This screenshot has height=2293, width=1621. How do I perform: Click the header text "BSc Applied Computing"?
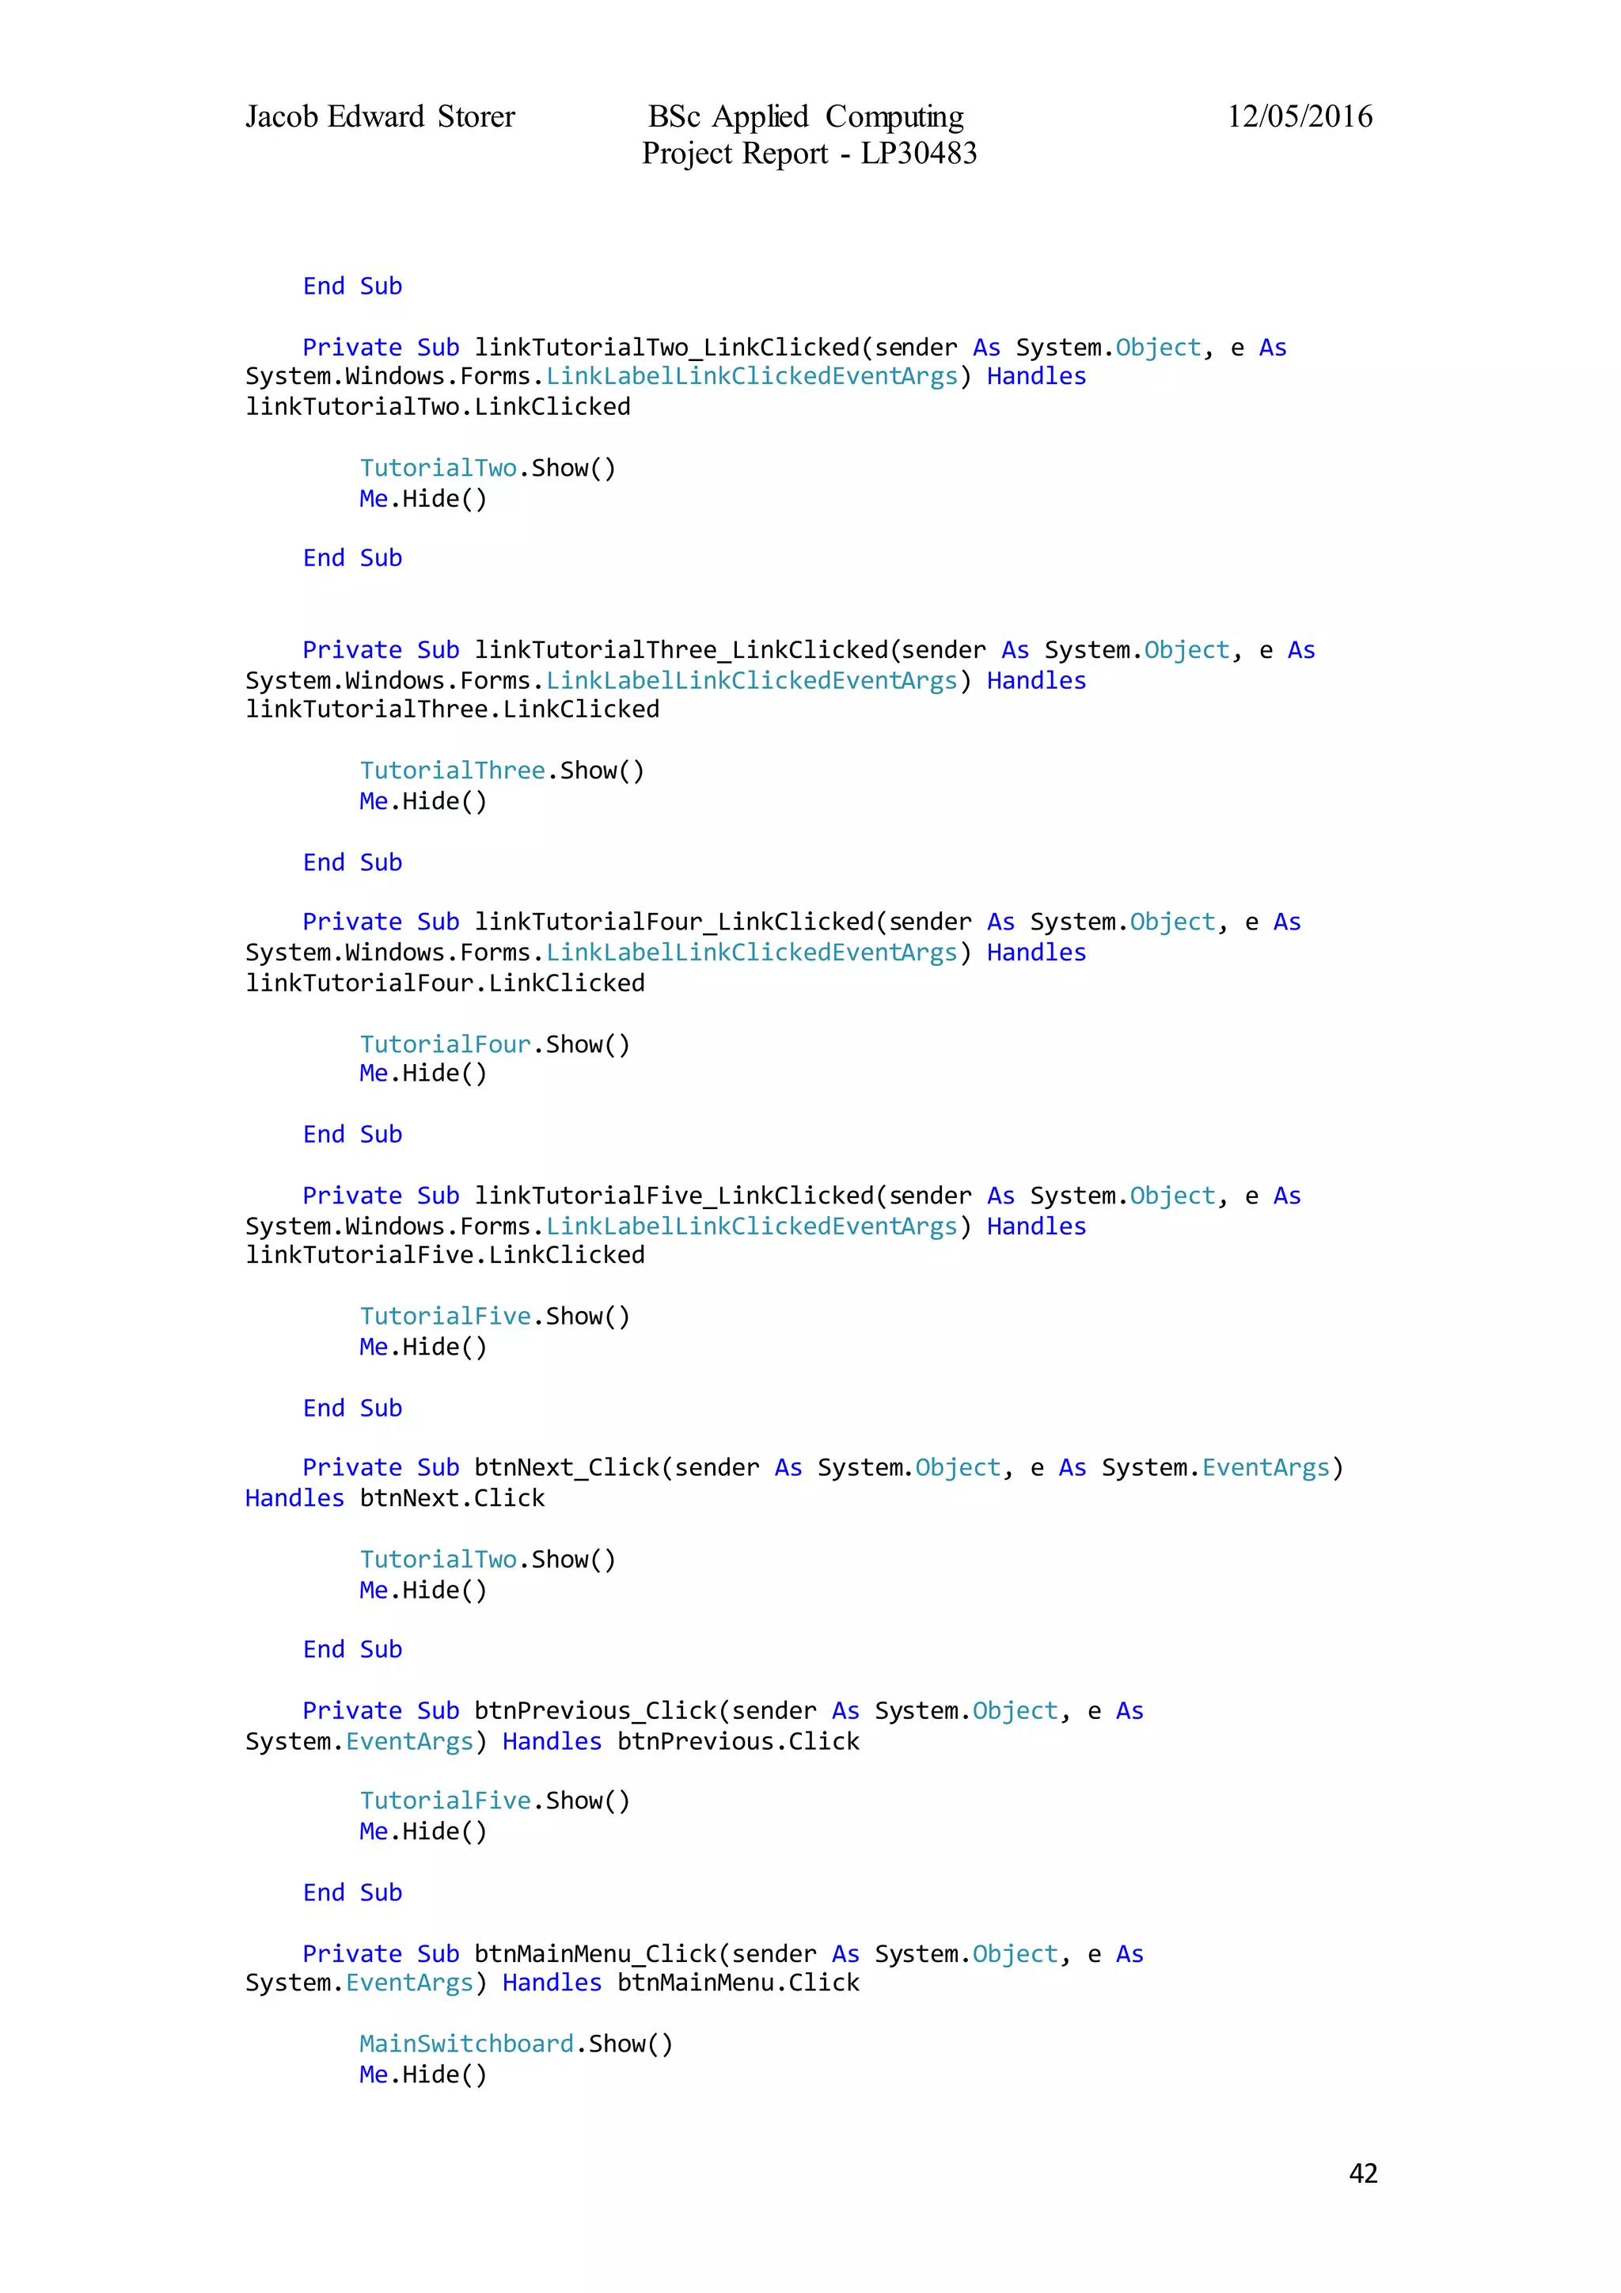tap(806, 117)
